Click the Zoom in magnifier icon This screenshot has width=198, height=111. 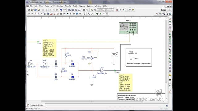(x=157, y=14)
